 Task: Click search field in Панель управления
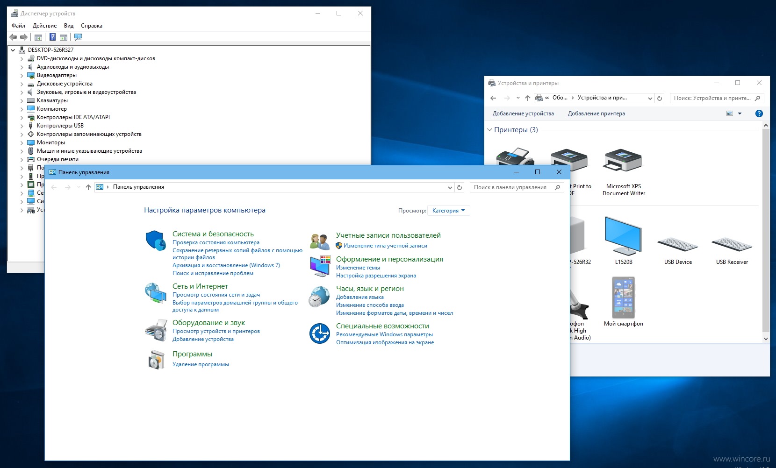(517, 187)
